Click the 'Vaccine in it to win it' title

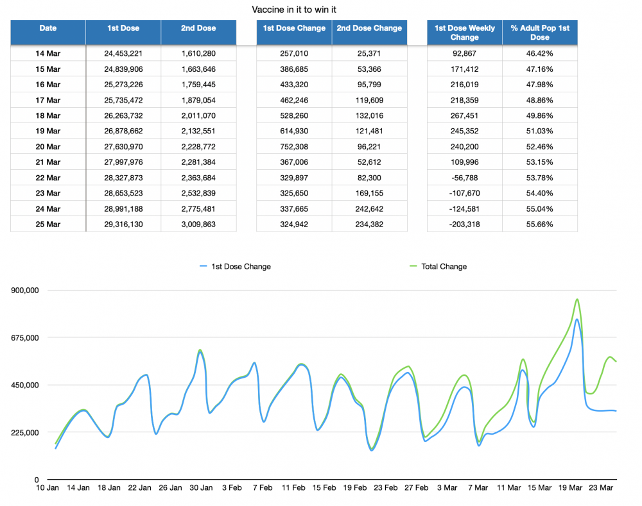[294, 10]
